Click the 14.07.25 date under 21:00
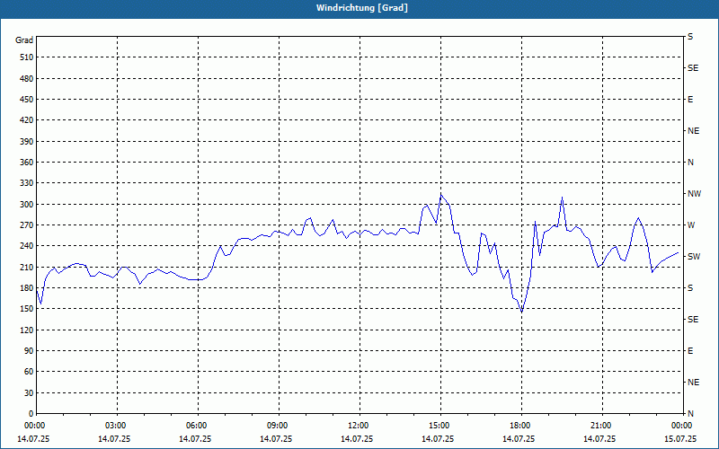The width and height of the screenshot is (719, 449). coord(599,438)
